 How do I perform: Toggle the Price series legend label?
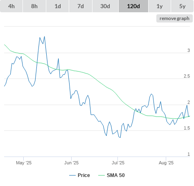84,175
